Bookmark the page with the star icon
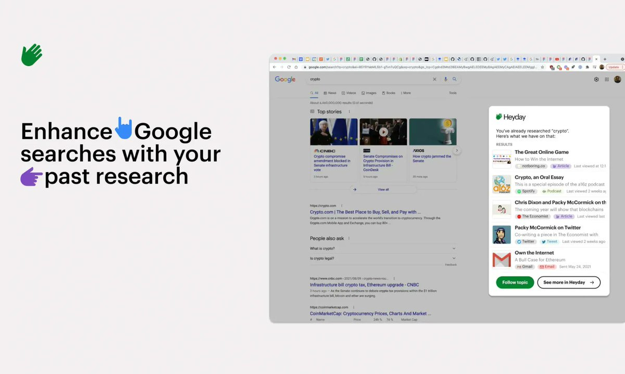Image resolution: width=625 pixels, height=374 pixels. click(542, 67)
